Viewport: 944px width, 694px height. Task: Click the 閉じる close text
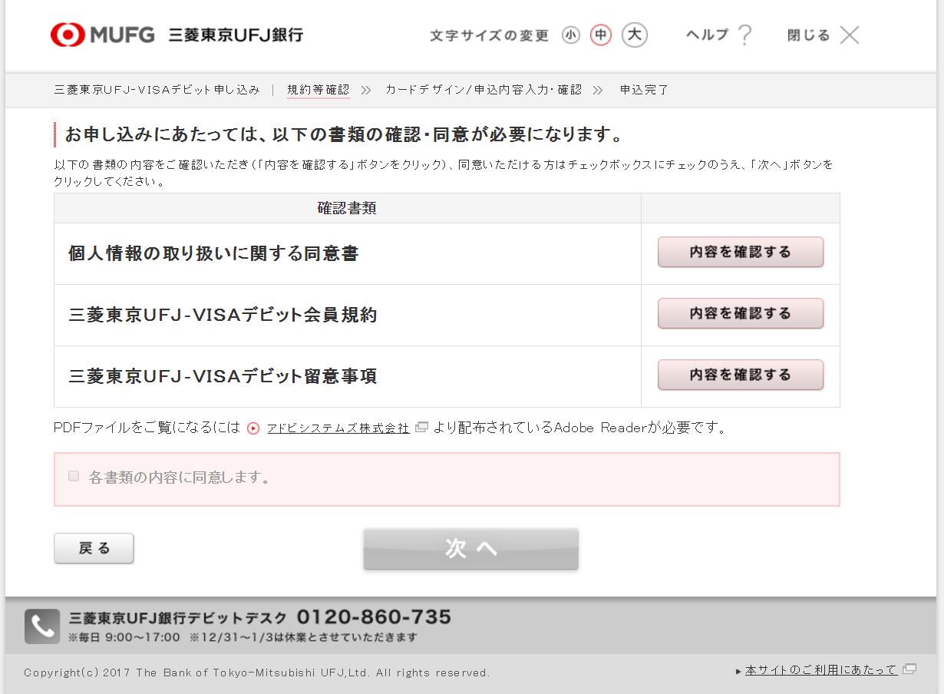(x=809, y=35)
